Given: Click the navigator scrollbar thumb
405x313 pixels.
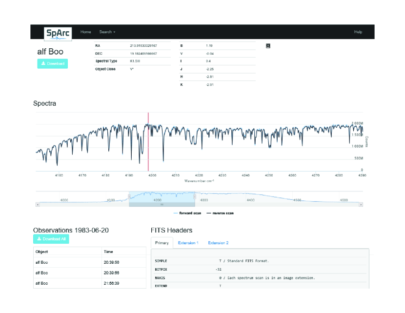Looking at the screenshot, I should (162, 205).
